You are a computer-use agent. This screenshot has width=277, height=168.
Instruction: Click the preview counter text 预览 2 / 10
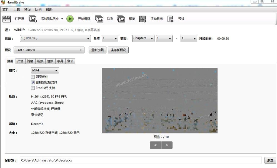pos(161,137)
